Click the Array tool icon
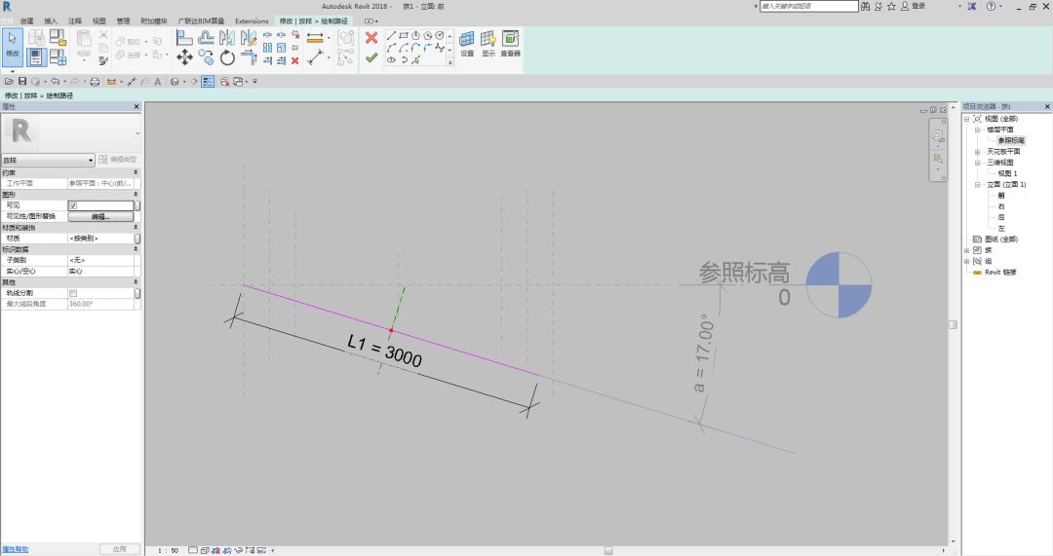 click(x=267, y=48)
